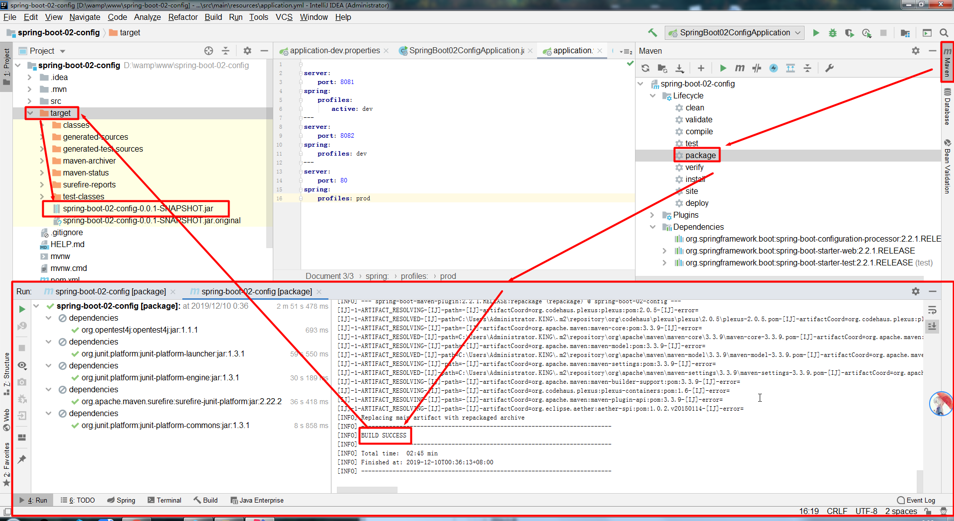Open the run configuration dropdown

pos(735,33)
